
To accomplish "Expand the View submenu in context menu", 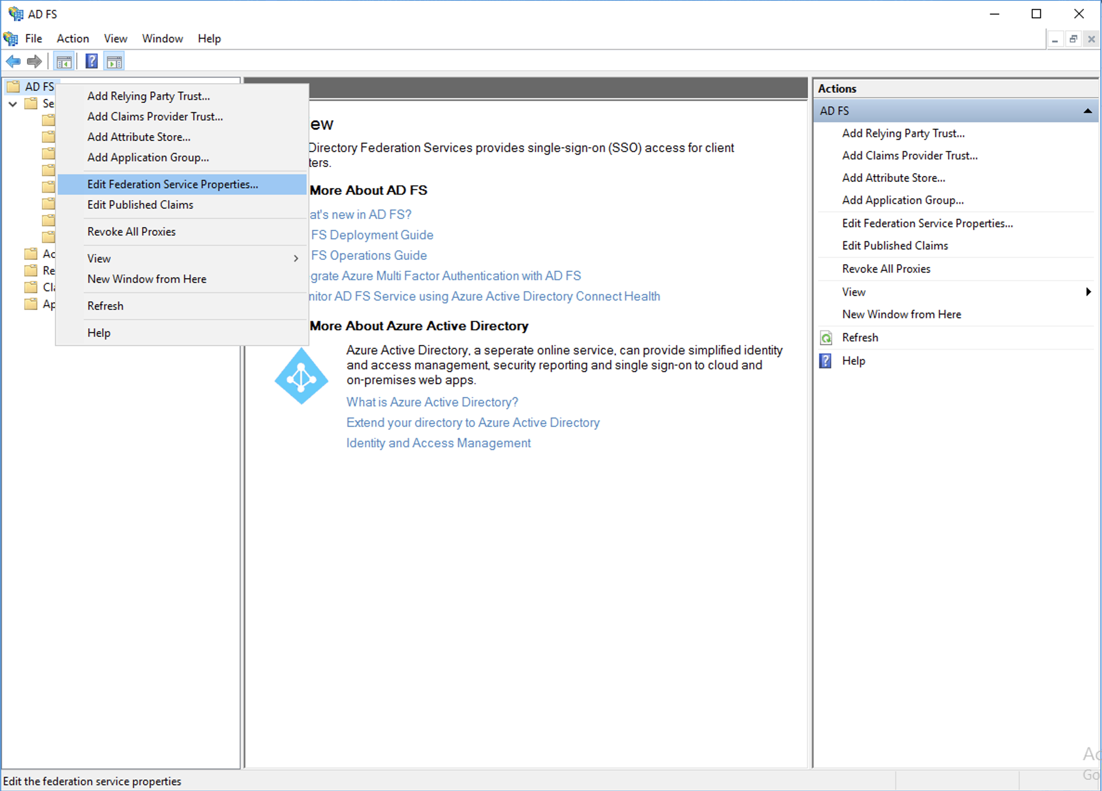I will pos(182,259).
